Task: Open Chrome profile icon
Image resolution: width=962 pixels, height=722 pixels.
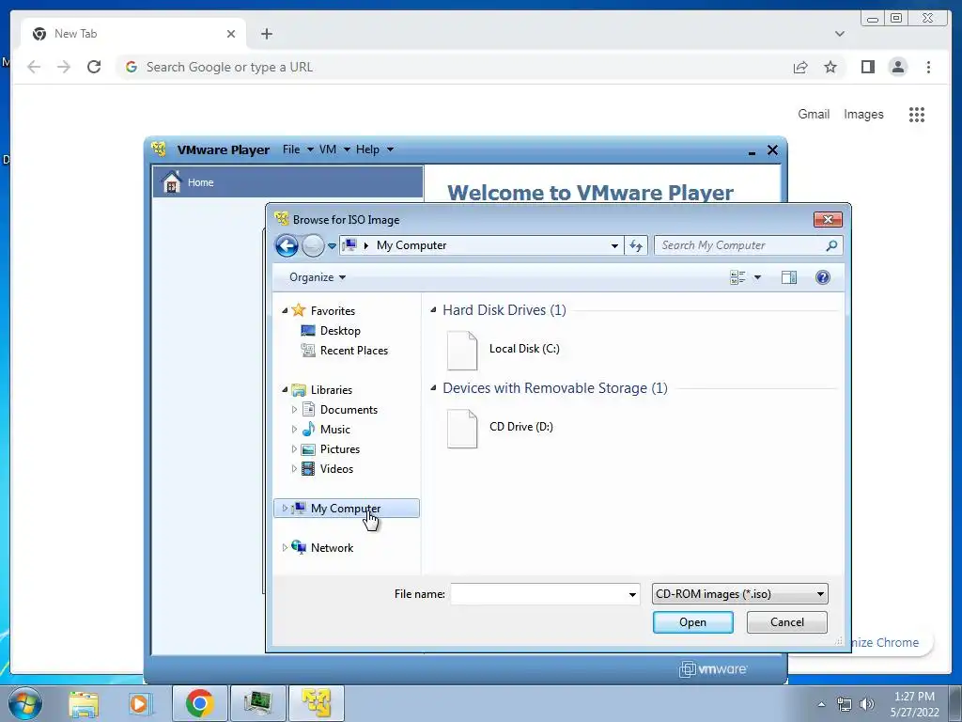Action: [897, 67]
